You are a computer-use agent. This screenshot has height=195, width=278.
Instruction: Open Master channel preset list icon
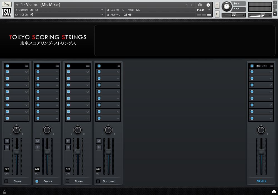point(271,66)
